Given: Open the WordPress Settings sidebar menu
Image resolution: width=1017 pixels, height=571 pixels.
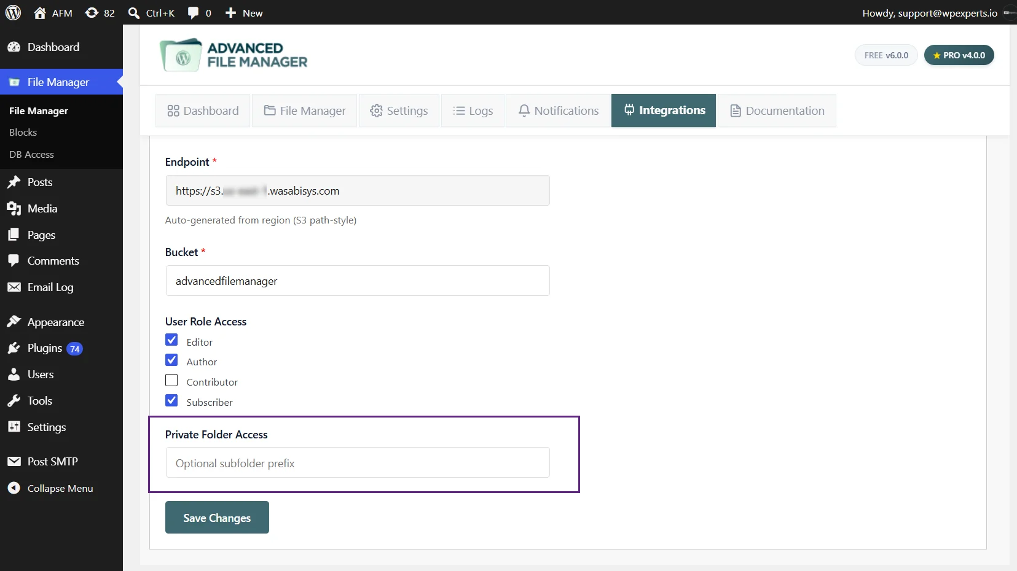Looking at the screenshot, I should tap(61, 427).
